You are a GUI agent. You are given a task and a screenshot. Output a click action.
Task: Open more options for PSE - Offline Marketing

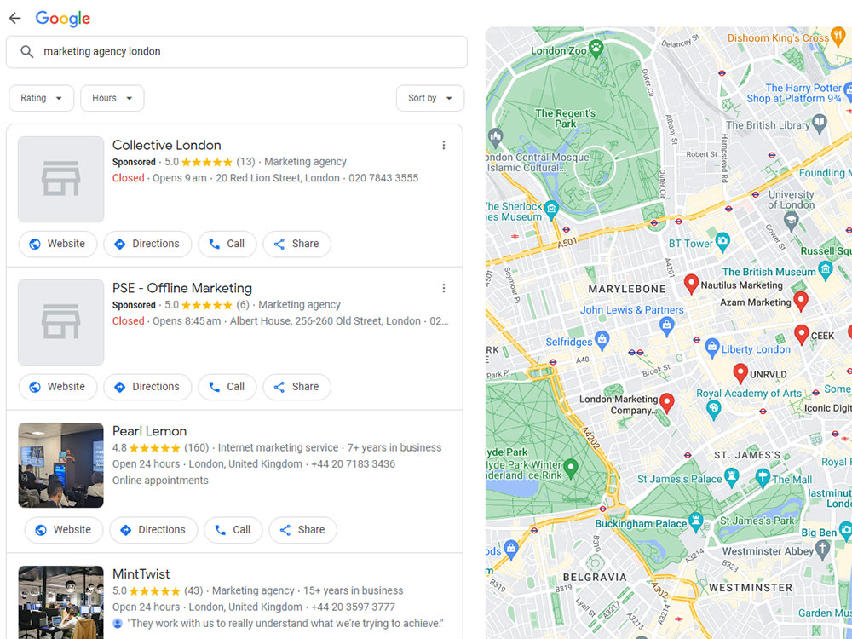point(443,288)
